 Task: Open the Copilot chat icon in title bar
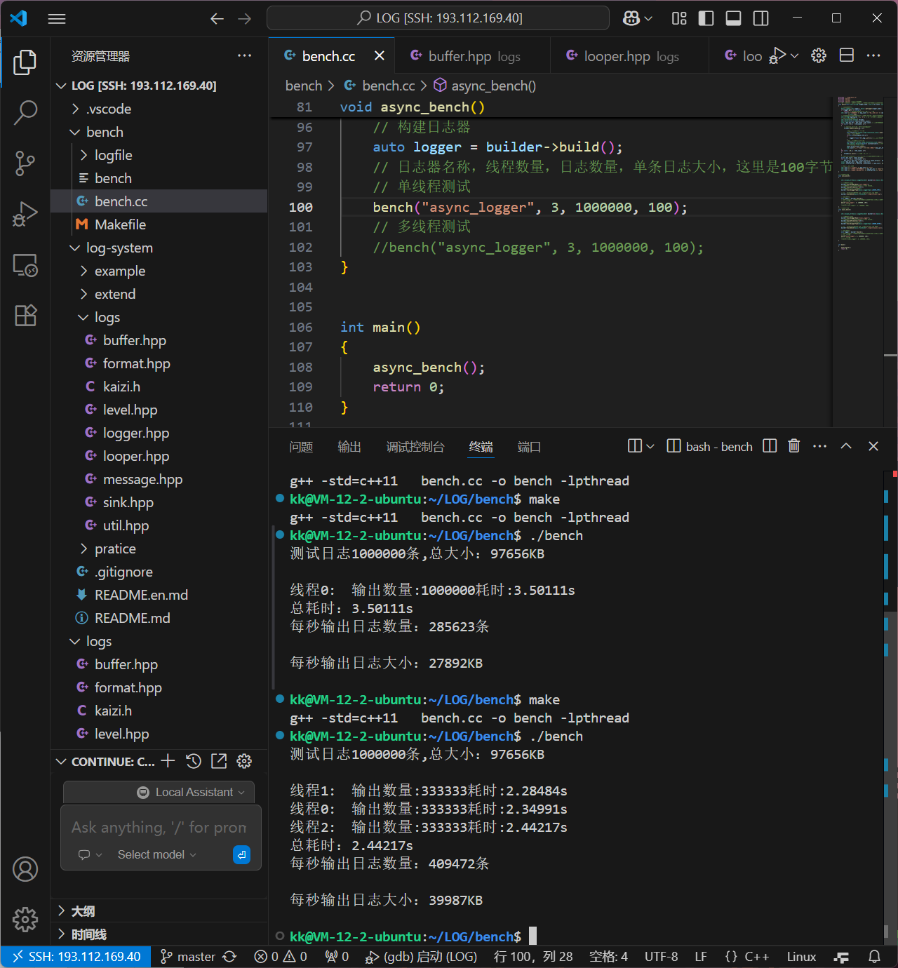point(631,19)
